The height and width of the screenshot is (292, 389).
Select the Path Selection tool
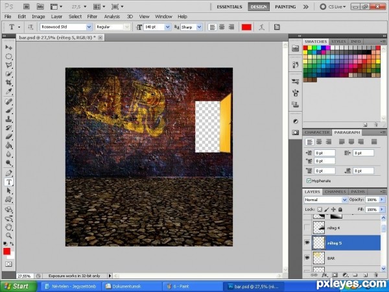point(8,191)
